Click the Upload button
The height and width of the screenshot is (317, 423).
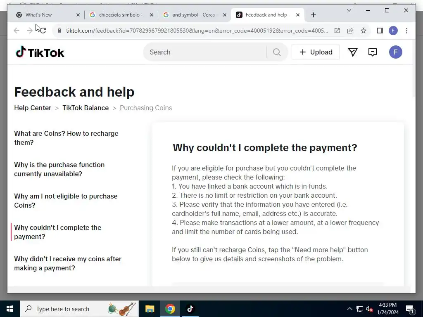(316, 52)
